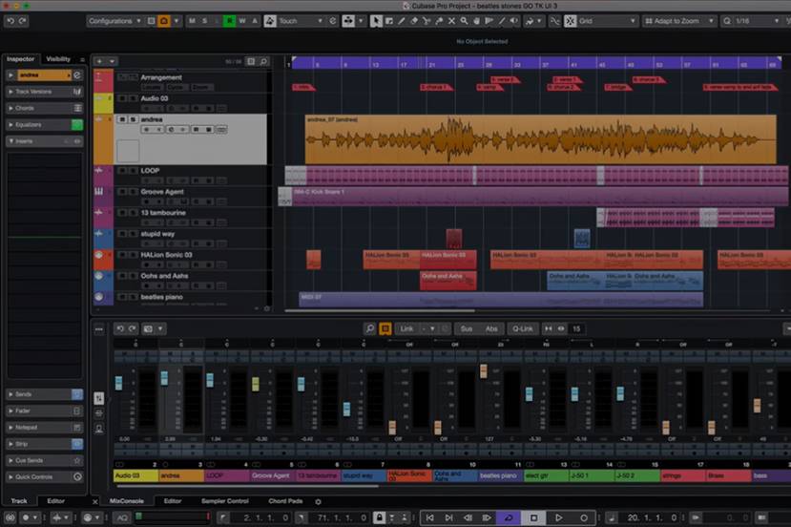
Task: Toggle the global Solo S button
Action: pyautogui.click(x=204, y=21)
